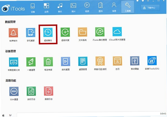Open 移动硬盘 USB drive tool
This screenshot has width=167, height=117.
pos(135,61)
